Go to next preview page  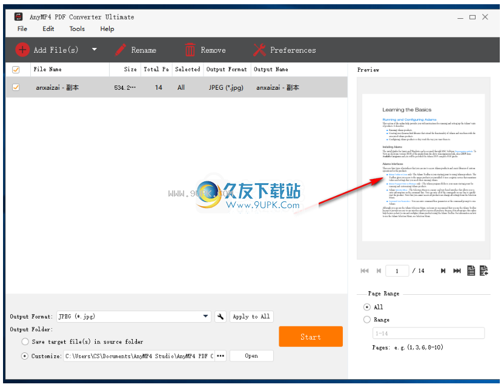click(443, 271)
